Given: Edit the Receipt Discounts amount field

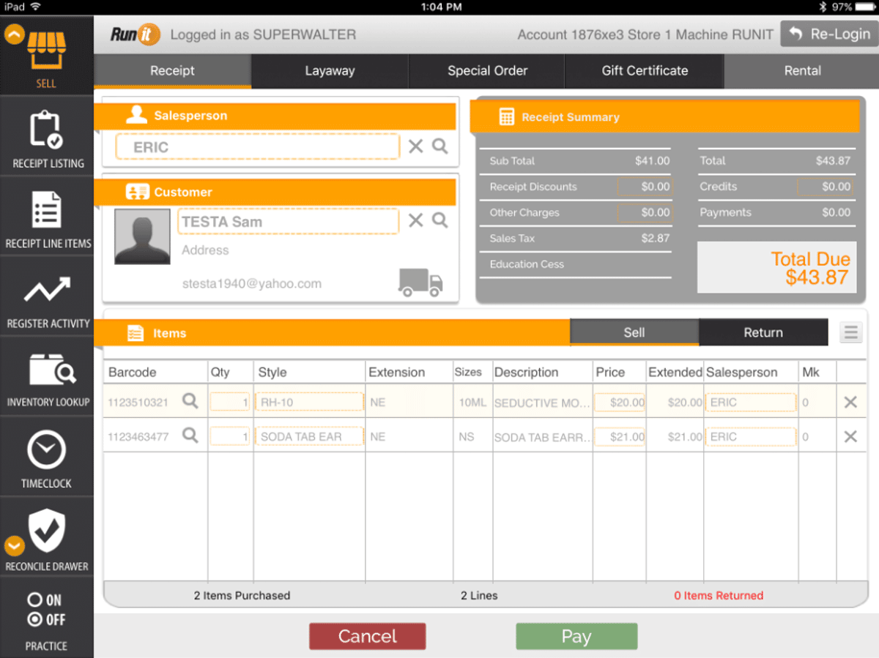Looking at the screenshot, I should click(645, 187).
